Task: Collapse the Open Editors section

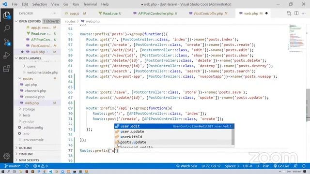Action: pyautogui.click(x=30, y=21)
